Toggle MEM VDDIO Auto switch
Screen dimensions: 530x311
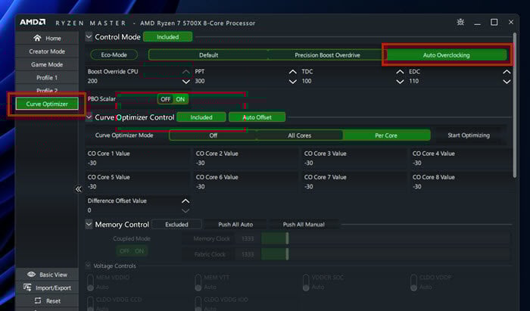coord(90,282)
